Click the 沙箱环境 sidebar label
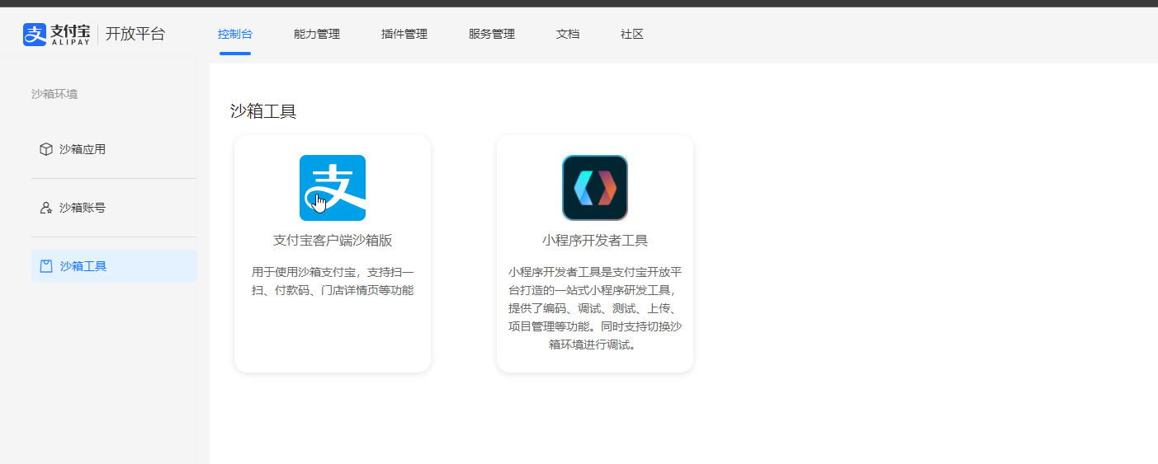This screenshot has height=464, width=1158. pyautogui.click(x=54, y=94)
